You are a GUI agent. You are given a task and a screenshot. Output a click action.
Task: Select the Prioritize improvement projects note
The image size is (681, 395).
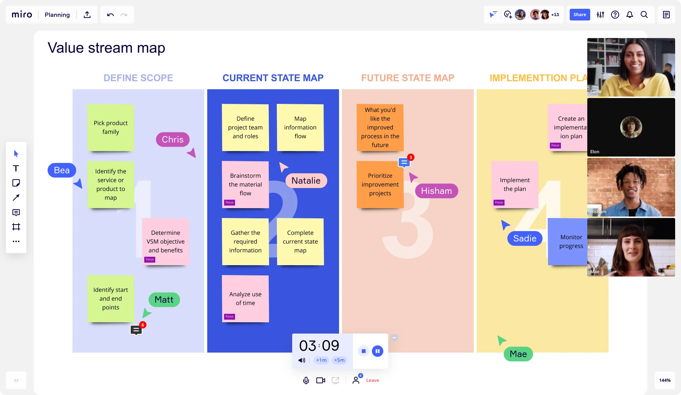(x=380, y=184)
